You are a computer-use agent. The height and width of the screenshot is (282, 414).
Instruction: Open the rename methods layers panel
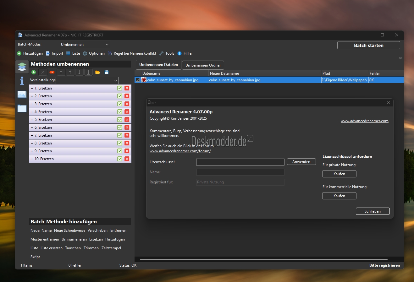point(22,67)
